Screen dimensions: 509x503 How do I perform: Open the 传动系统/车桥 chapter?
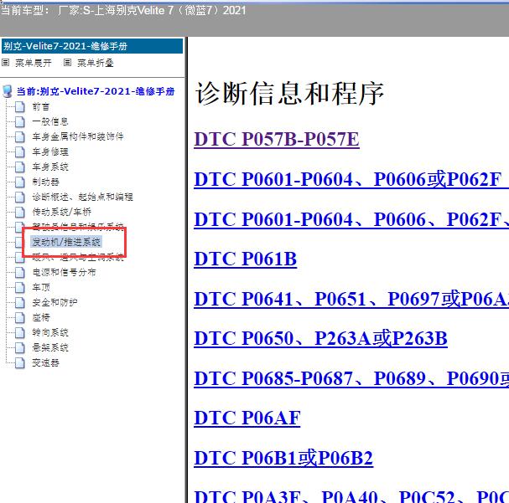(61, 212)
